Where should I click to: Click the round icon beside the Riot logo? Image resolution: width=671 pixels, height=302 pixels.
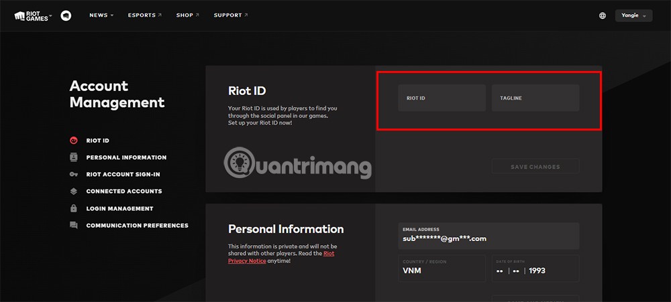[66, 15]
